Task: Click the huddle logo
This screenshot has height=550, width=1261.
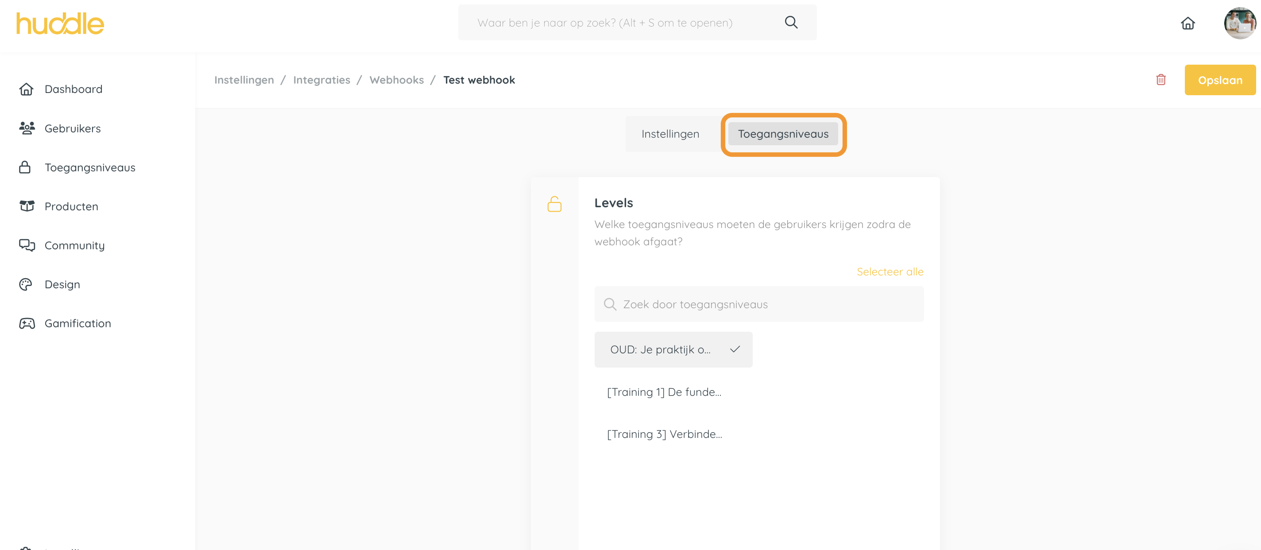Action: point(60,23)
